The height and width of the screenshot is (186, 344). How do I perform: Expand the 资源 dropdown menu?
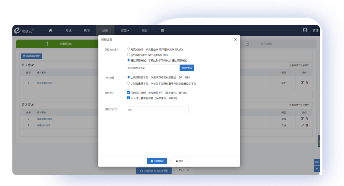pyautogui.click(x=125, y=31)
